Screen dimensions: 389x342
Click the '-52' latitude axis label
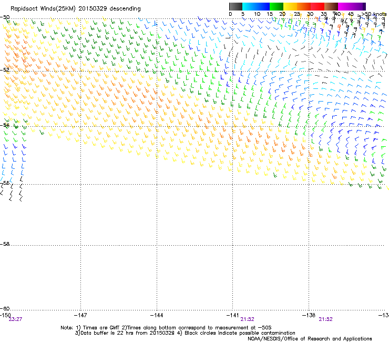click(x=5, y=70)
